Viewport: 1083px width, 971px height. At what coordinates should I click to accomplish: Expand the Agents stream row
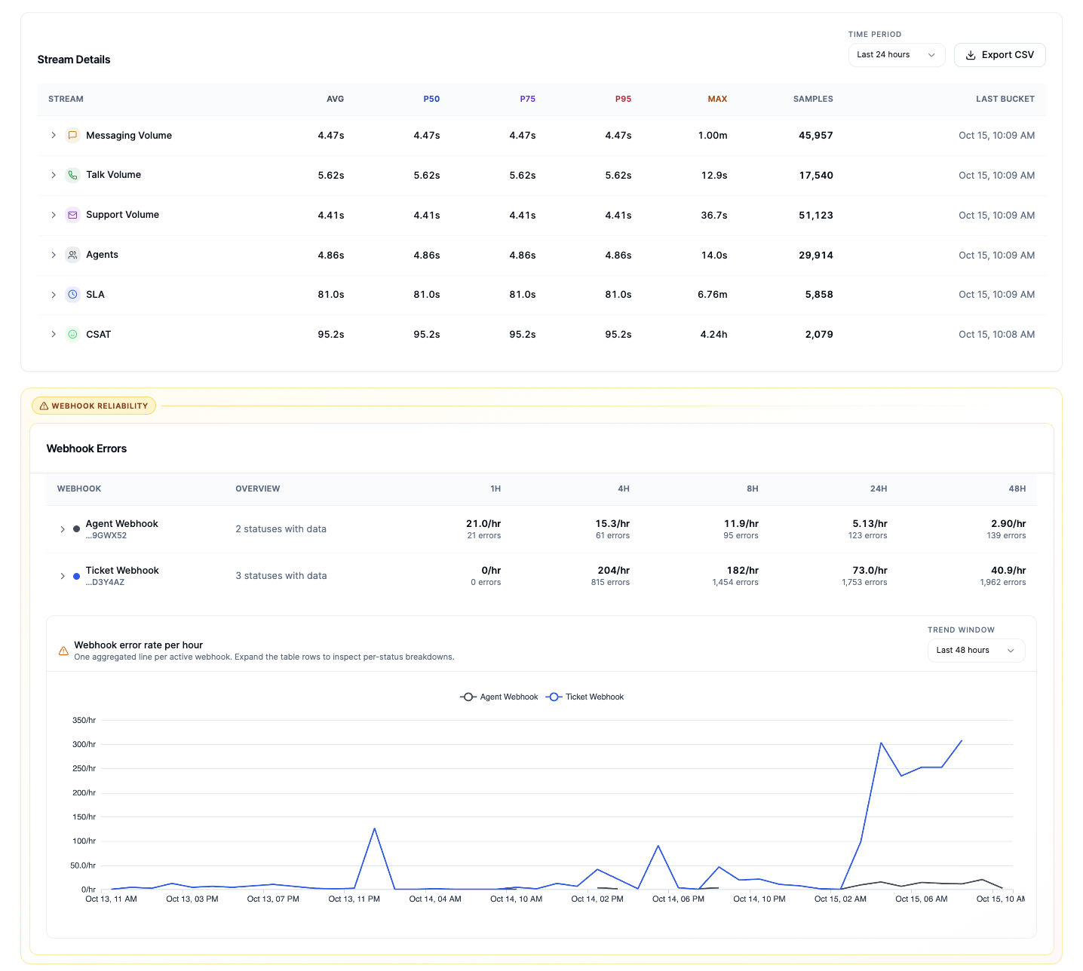click(54, 255)
